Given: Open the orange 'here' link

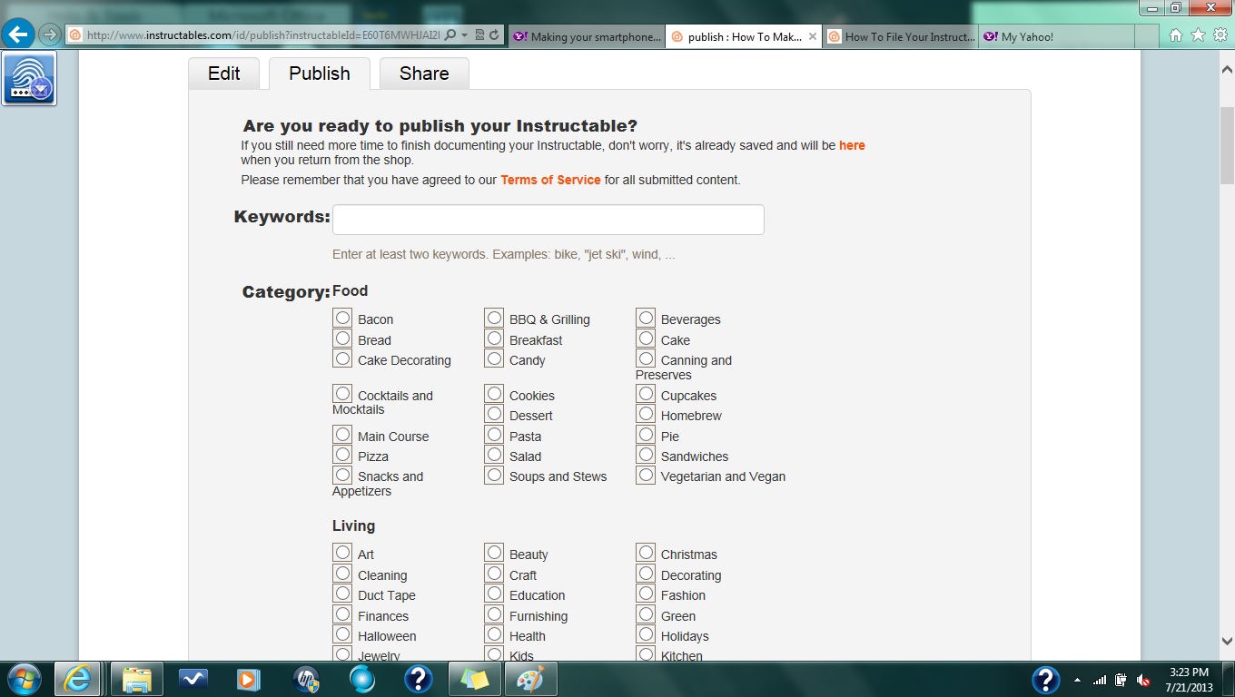Looking at the screenshot, I should (x=852, y=145).
